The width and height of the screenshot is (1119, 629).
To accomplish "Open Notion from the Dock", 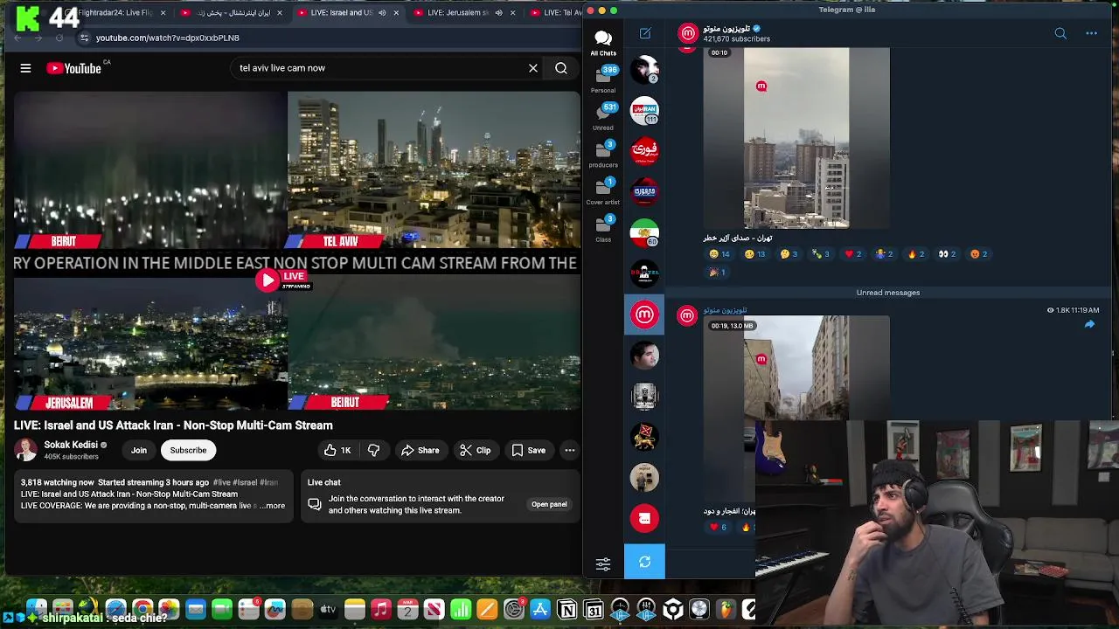I will coord(567,609).
